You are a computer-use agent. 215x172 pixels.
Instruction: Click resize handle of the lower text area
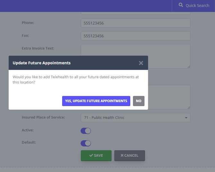[189, 108]
